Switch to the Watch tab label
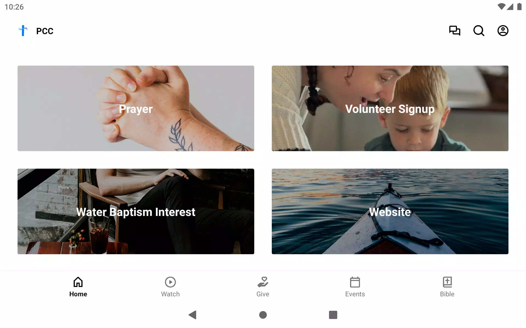The width and height of the screenshot is (526, 328). [170, 294]
